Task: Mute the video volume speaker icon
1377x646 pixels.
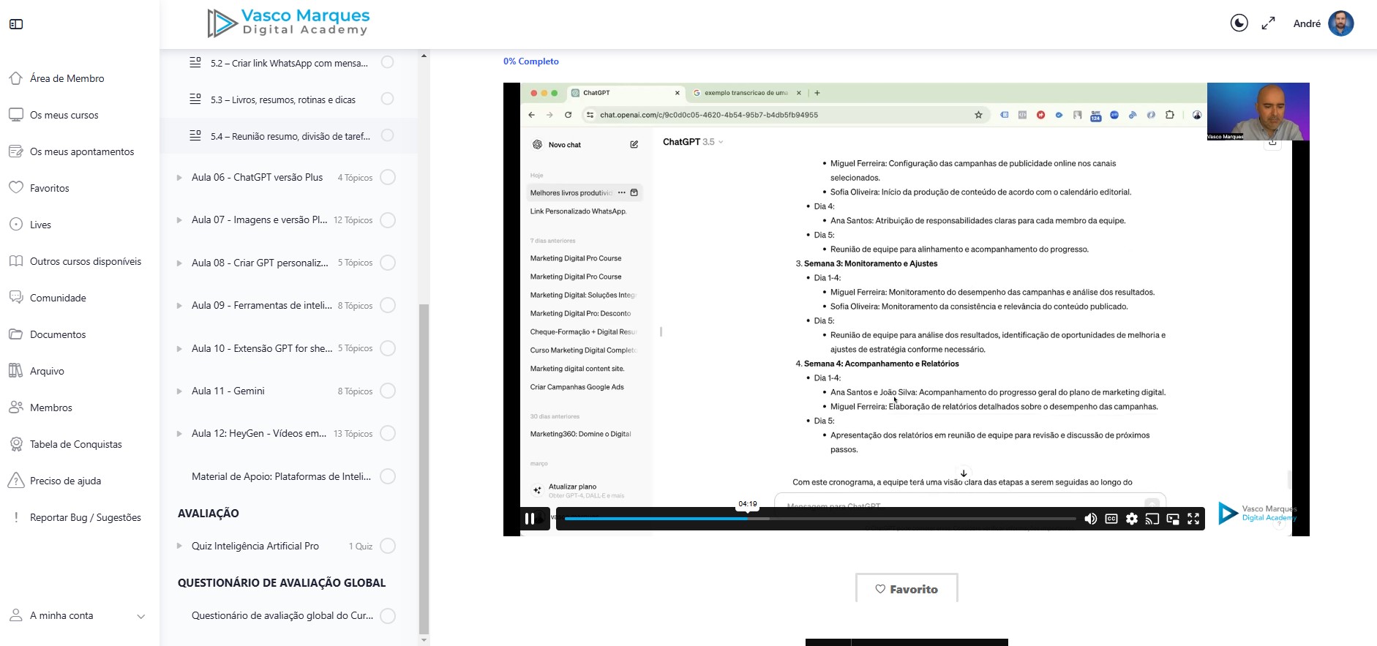Action: [x=1090, y=519]
